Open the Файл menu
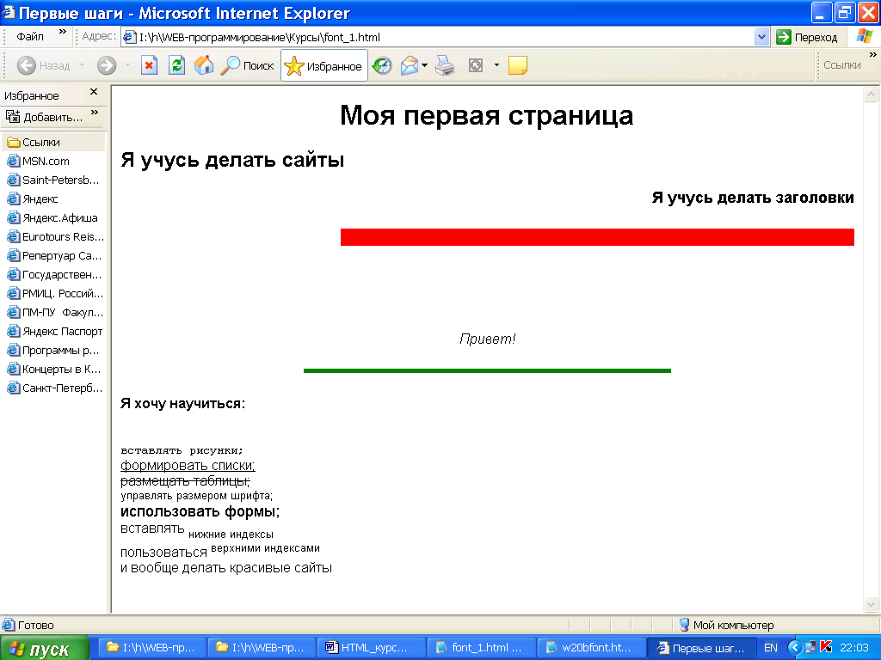Image resolution: width=881 pixels, height=660 pixels. click(x=30, y=36)
